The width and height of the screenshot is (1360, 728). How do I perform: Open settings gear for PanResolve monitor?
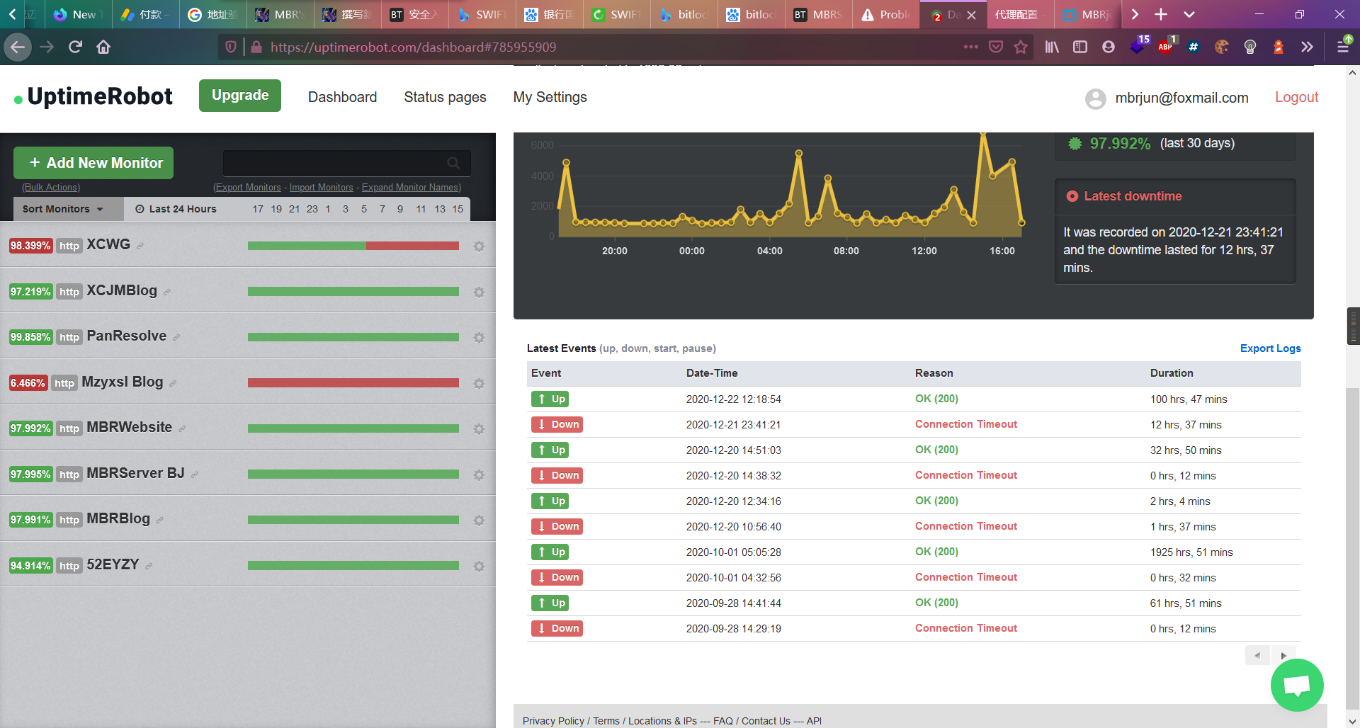click(x=479, y=338)
